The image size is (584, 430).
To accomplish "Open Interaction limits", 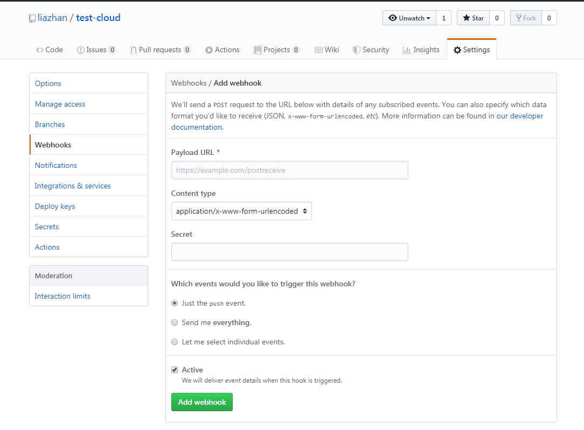I will tap(89, 296).
